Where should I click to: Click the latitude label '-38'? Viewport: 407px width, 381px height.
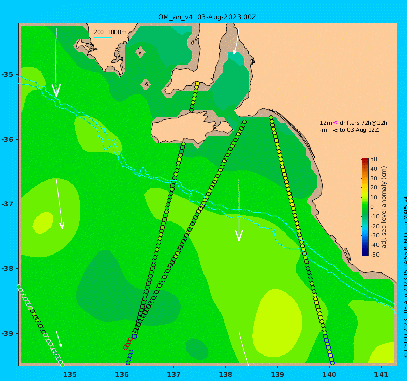click(x=7, y=269)
